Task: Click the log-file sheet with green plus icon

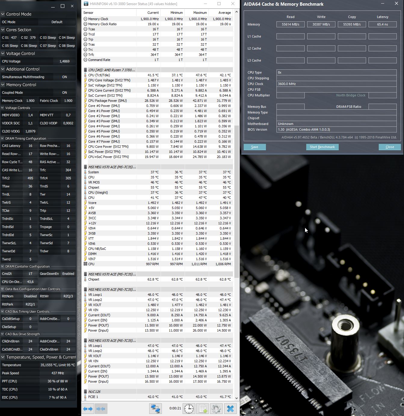Action: [203, 409]
